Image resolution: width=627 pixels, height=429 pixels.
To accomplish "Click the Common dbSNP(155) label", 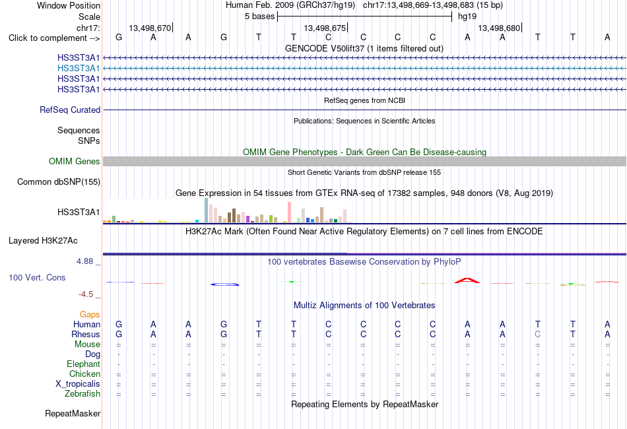I will tap(59, 182).
